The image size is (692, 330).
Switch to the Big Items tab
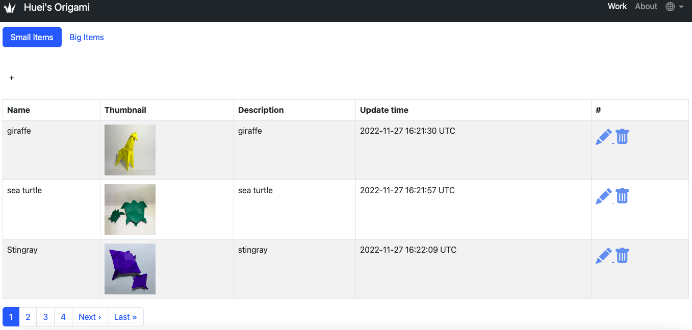point(87,37)
